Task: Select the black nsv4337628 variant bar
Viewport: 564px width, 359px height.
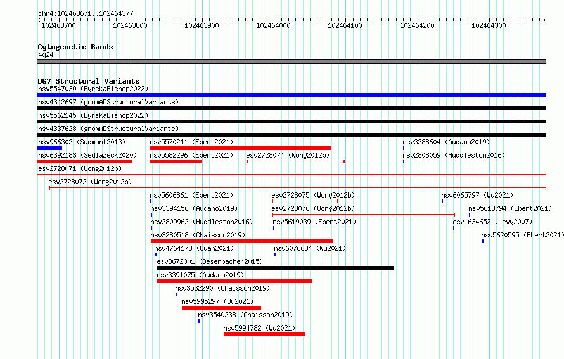Action: click(292, 135)
